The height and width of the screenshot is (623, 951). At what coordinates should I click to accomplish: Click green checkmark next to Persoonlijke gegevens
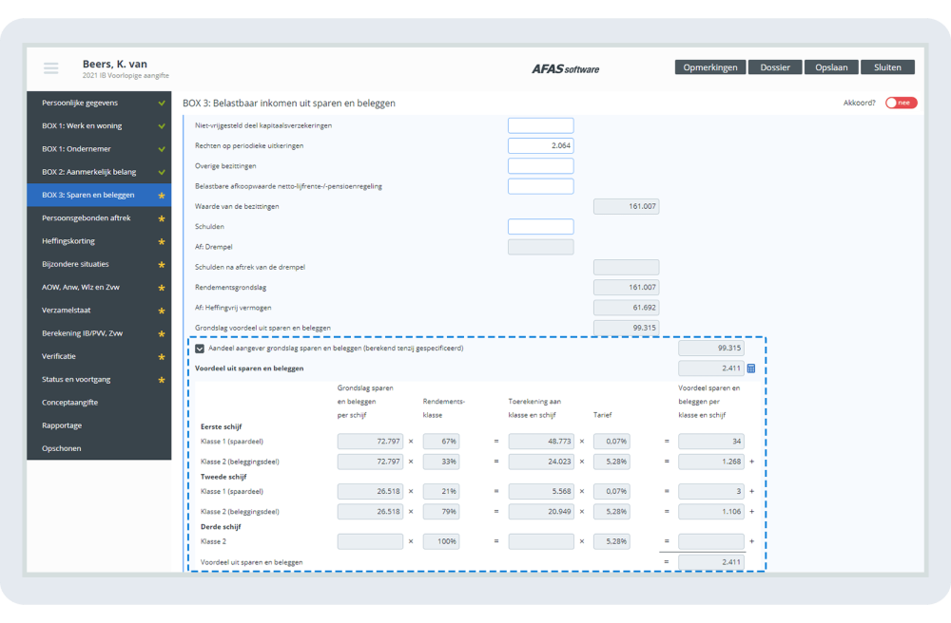coord(162,103)
